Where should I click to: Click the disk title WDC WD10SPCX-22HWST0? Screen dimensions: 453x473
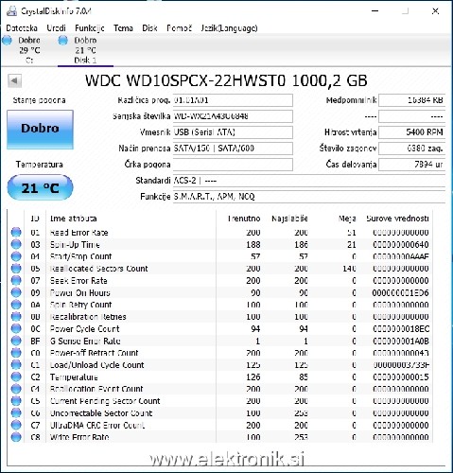click(185, 80)
